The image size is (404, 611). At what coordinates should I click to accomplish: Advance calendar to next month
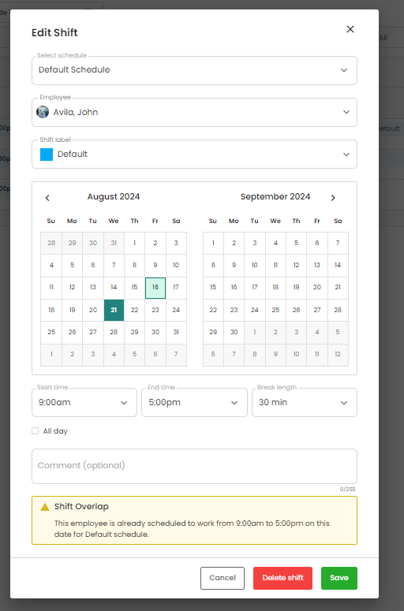coord(333,198)
